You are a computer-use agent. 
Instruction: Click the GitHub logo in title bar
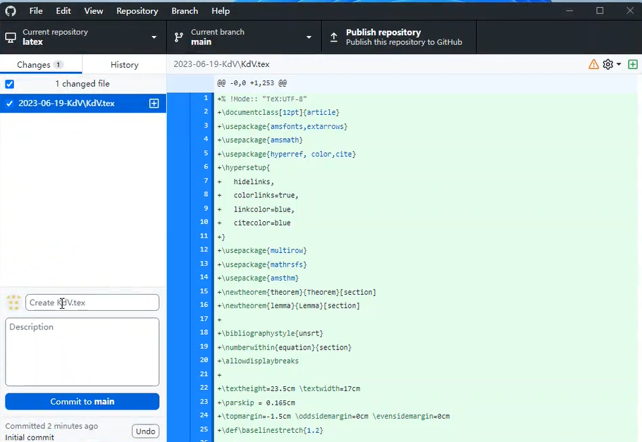pyautogui.click(x=11, y=11)
